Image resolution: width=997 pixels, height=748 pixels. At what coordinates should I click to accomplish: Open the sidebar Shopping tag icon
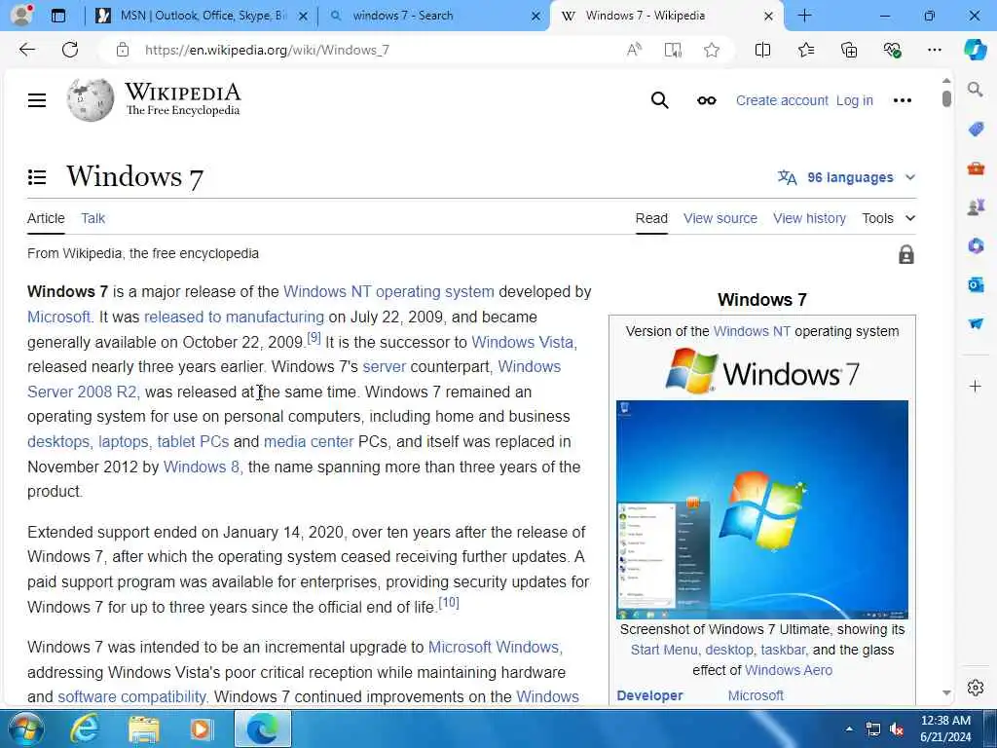pos(976,130)
